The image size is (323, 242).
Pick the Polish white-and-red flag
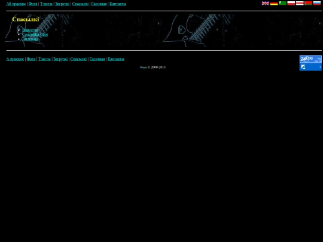(x=291, y=3)
